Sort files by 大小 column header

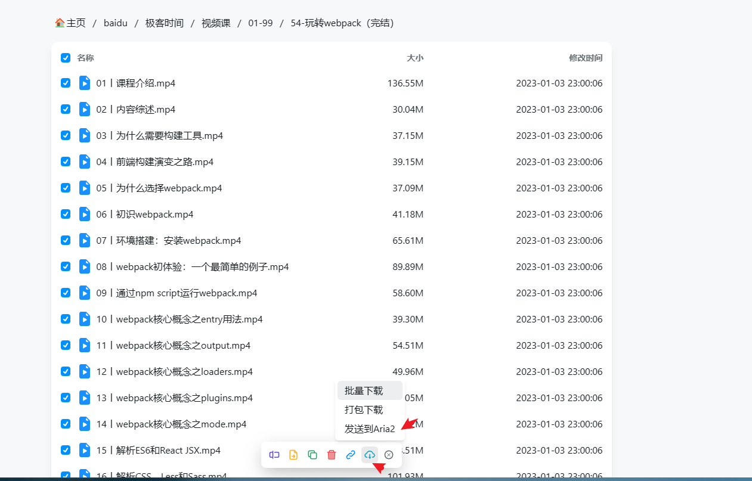pyautogui.click(x=414, y=58)
